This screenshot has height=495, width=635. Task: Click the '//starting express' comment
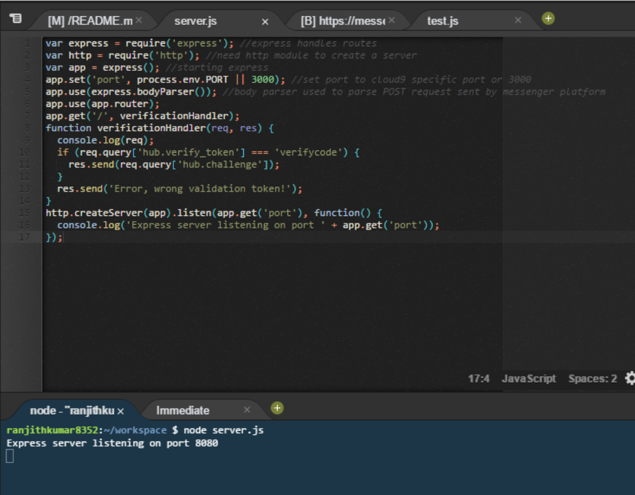pyautogui.click(x=217, y=67)
